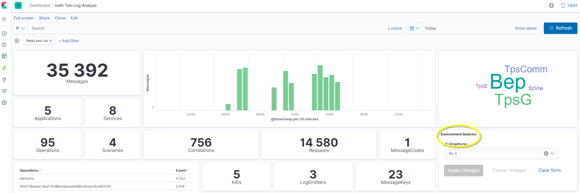This screenshot has width=580, height=193.
Task: Click the small histogram bar at 06:00
Action: tap(228, 107)
